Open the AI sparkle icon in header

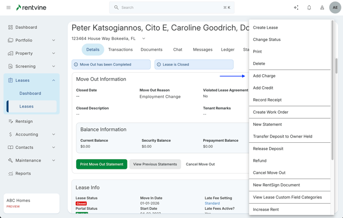pos(296,8)
